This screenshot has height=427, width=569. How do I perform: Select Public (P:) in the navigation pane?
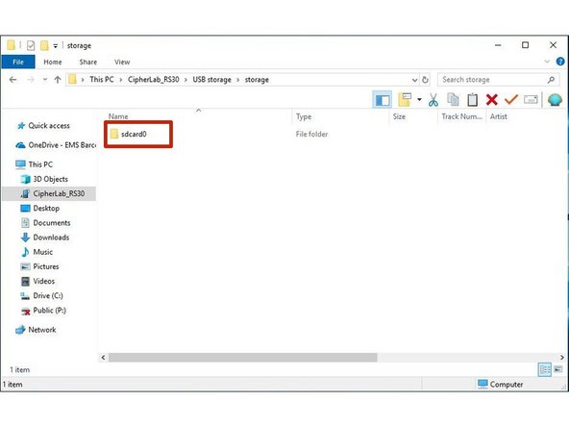(x=43, y=311)
